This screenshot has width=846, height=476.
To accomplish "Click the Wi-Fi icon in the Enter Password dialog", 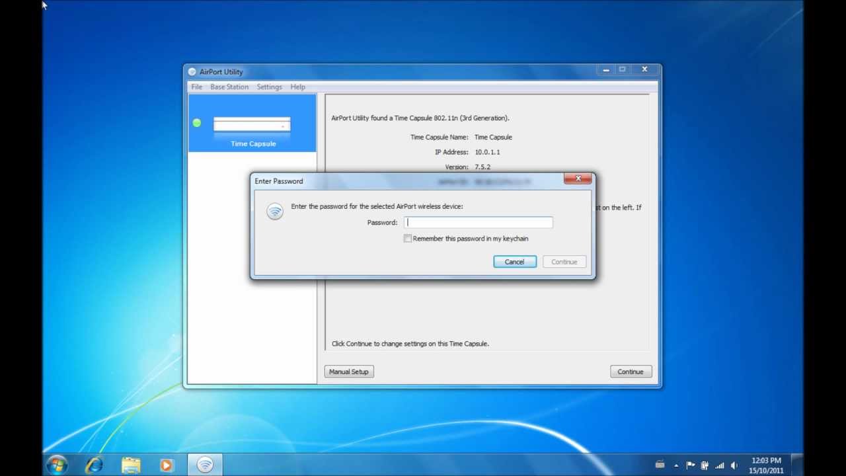I will pos(275,212).
